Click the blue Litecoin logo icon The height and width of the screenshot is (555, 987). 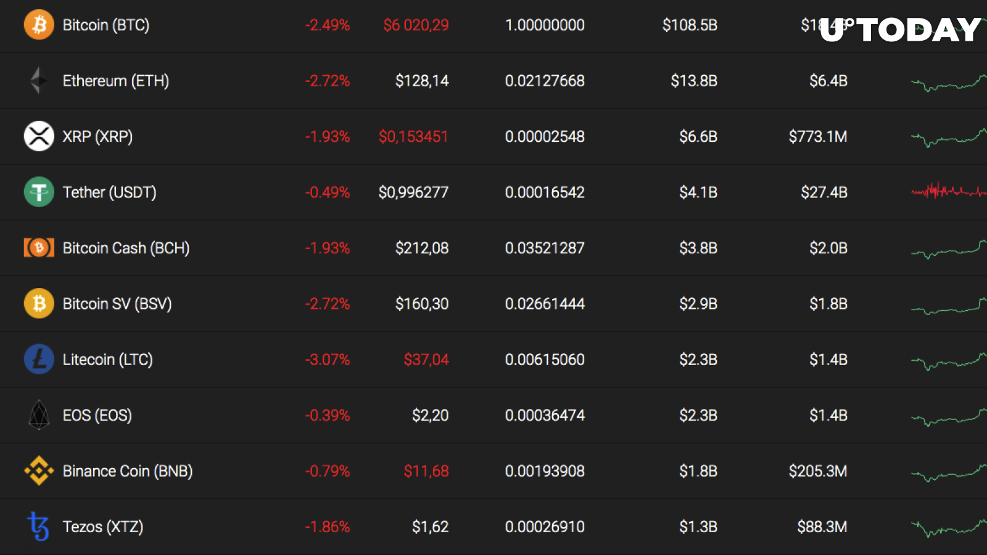click(39, 359)
